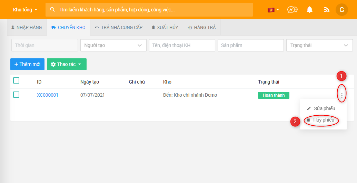Click the Sản phẩm filter input field

click(x=250, y=45)
